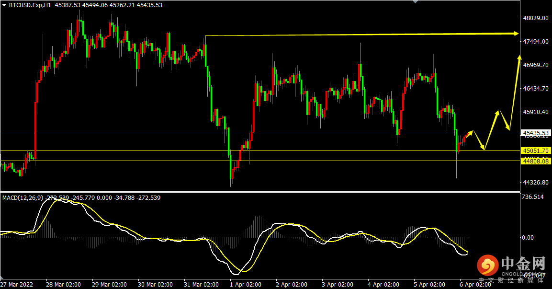Select the lower yellow horizontal line at 44808.08
Image resolution: width=552 pixels, height=289 pixels.
[x=260, y=161]
